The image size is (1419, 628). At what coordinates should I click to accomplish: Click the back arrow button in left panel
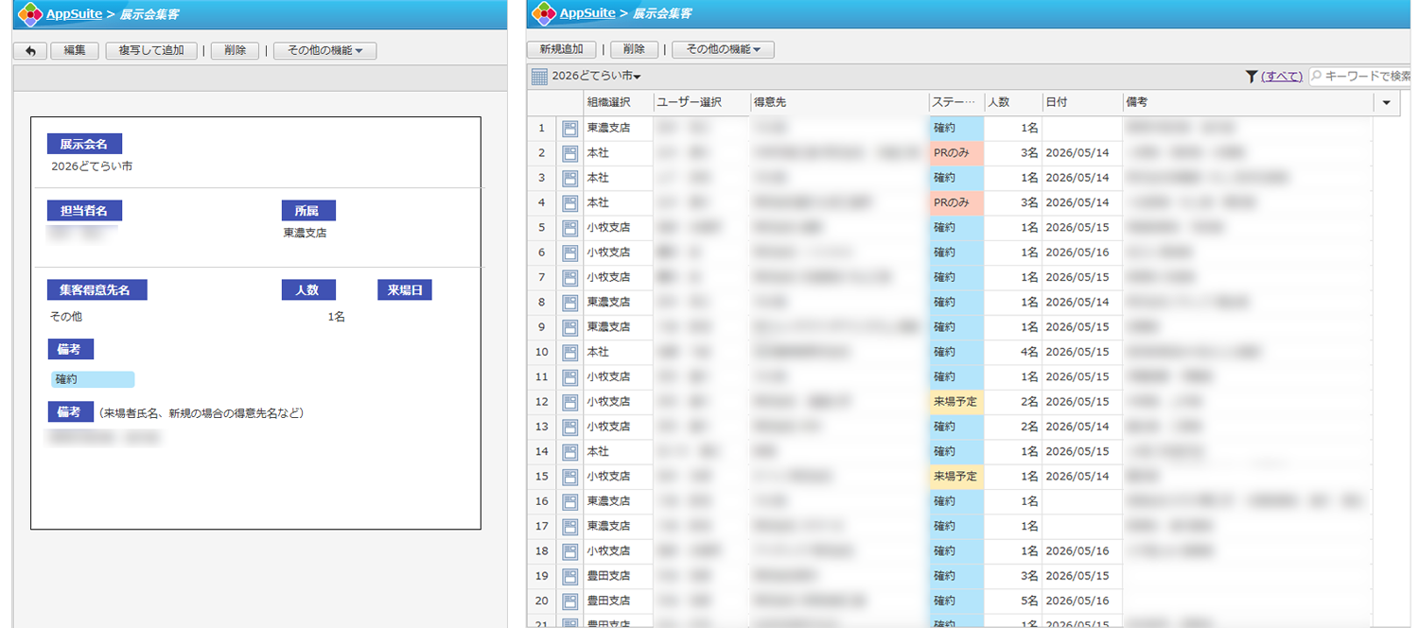click(30, 51)
